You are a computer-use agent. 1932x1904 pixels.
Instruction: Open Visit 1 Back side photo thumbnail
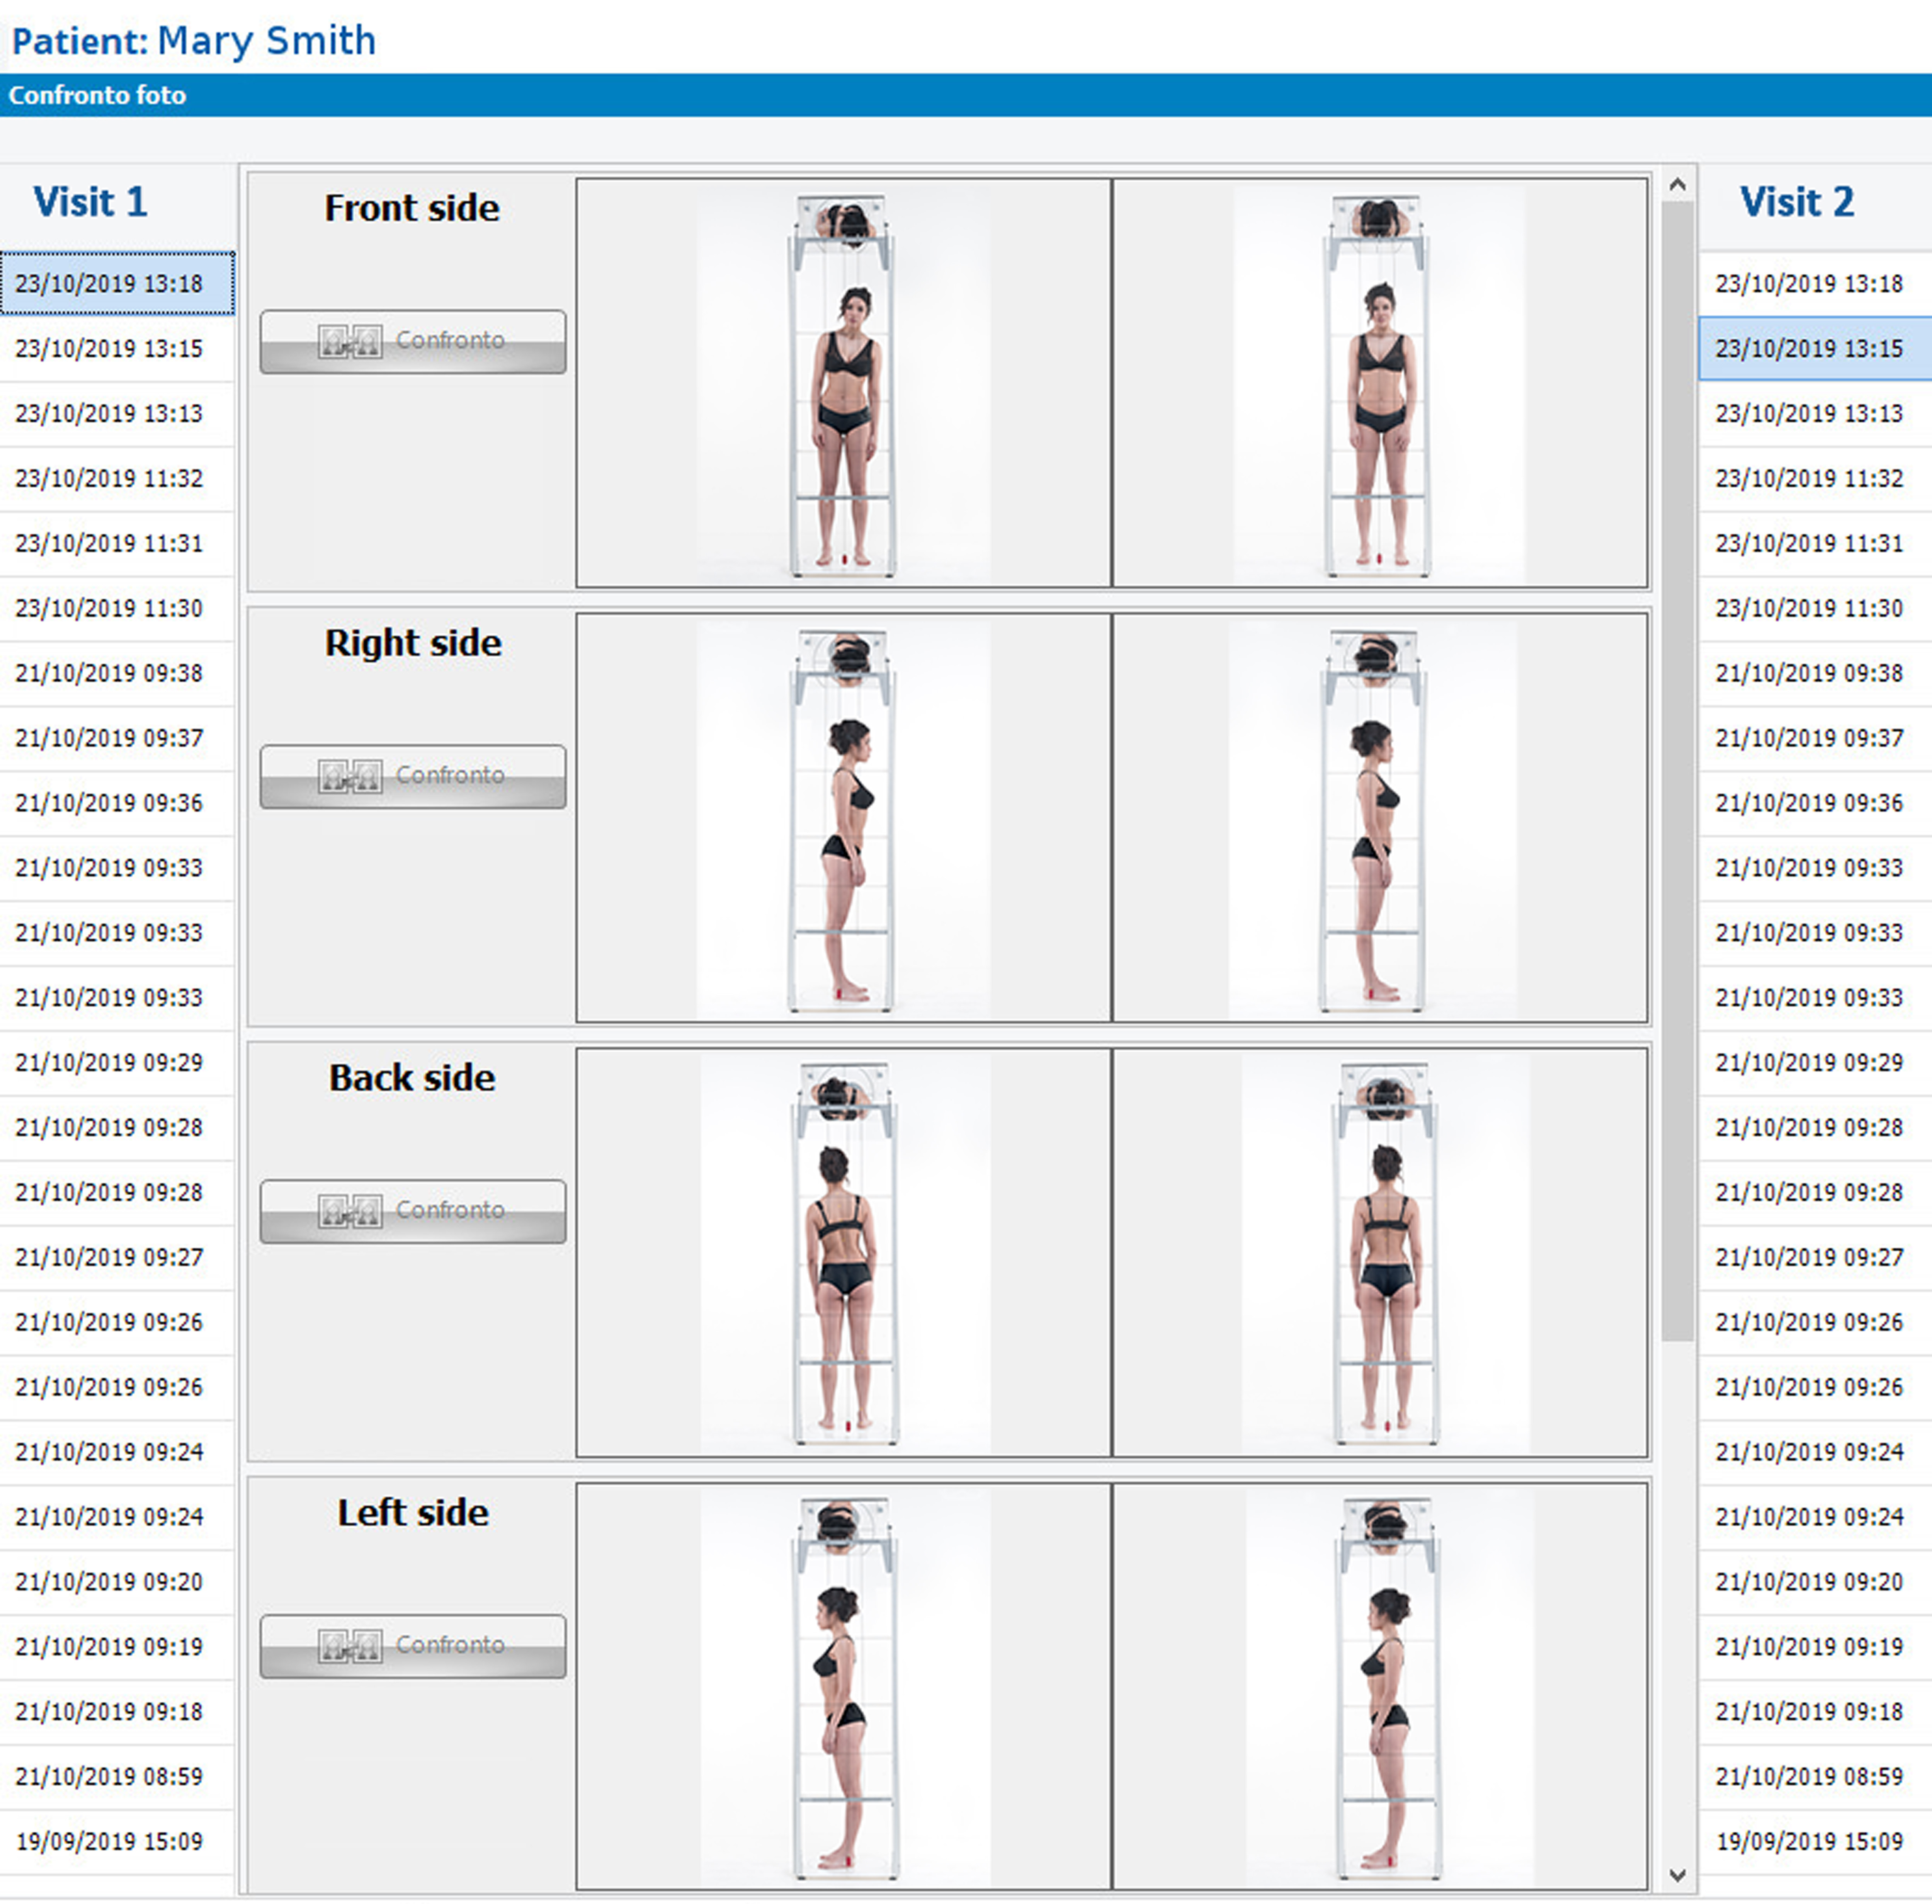tap(843, 1252)
